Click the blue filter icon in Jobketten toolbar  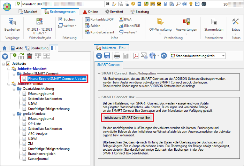[x=99, y=56]
